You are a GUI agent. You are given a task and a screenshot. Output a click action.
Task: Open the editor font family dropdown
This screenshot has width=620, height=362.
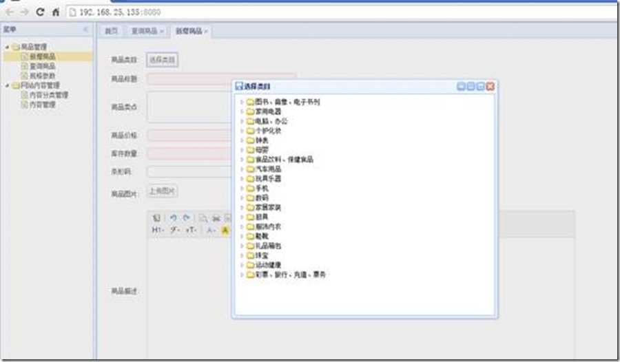[175, 230]
